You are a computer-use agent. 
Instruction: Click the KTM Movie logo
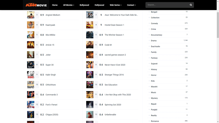click(x=36, y=5)
